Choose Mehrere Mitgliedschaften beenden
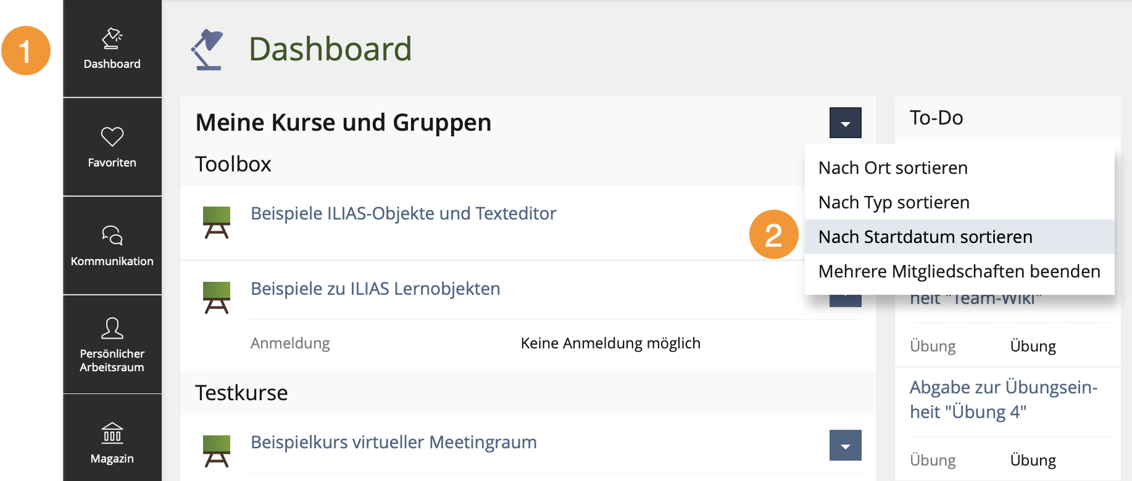This screenshot has width=1132, height=481. [960, 271]
